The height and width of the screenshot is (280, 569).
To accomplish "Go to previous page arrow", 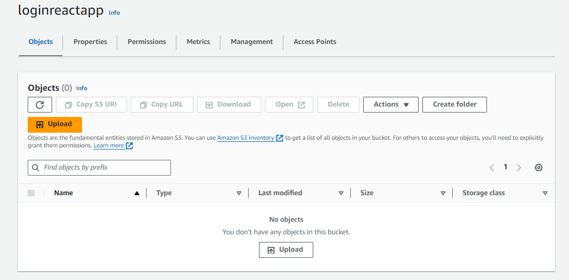I will click(491, 167).
